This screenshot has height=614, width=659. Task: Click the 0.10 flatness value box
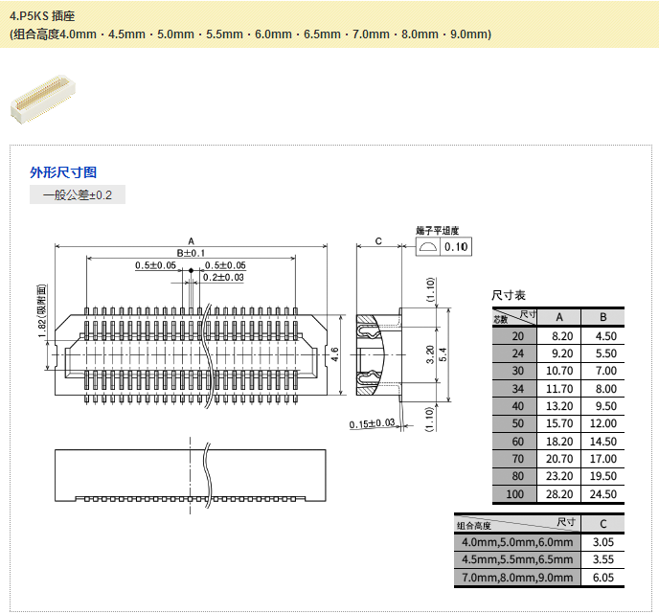(457, 247)
